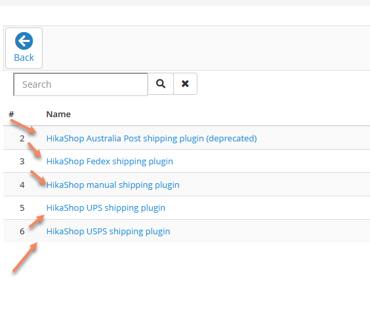The width and height of the screenshot is (370, 322).
Task: Click the '(deprecated)' text in the Australia Post link
Action: pyautogui.click(x=232, y=138)
